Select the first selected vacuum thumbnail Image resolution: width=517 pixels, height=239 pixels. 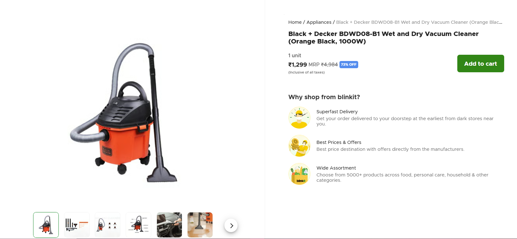[46, 225]
